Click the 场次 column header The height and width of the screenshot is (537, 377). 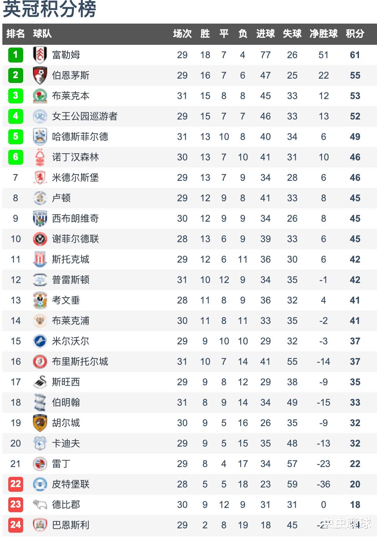click(x=182, y=34)
